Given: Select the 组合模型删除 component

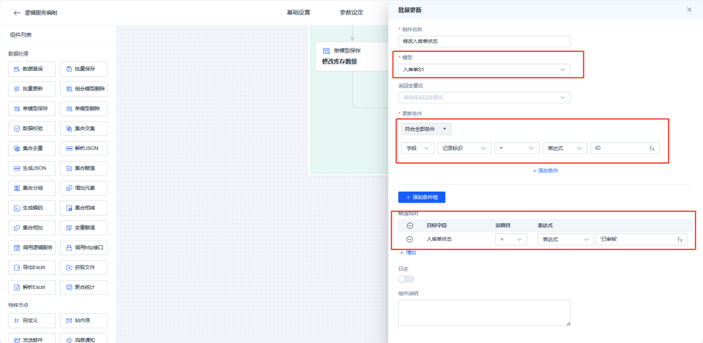Looking at the screenshot, I should tap(83, 88).
